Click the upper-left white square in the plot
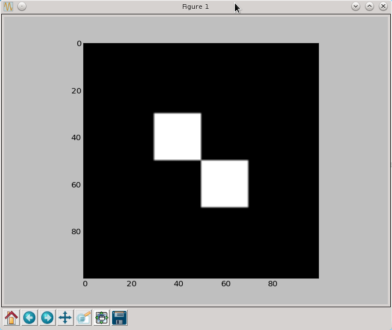Screen dimensions: 392x330 click(177, 137)
